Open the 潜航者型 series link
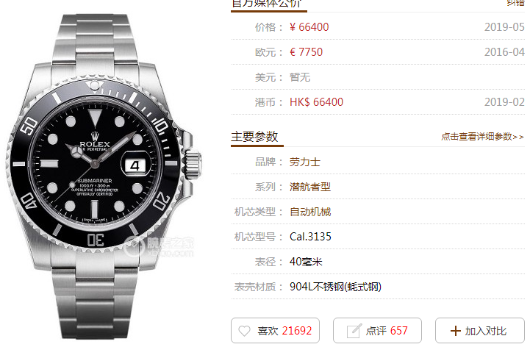 (310, 187)
